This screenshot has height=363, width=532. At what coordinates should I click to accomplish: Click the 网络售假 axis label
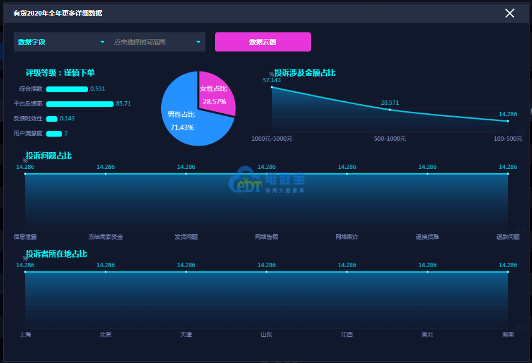pyautogui.click(x=267, y=237)
